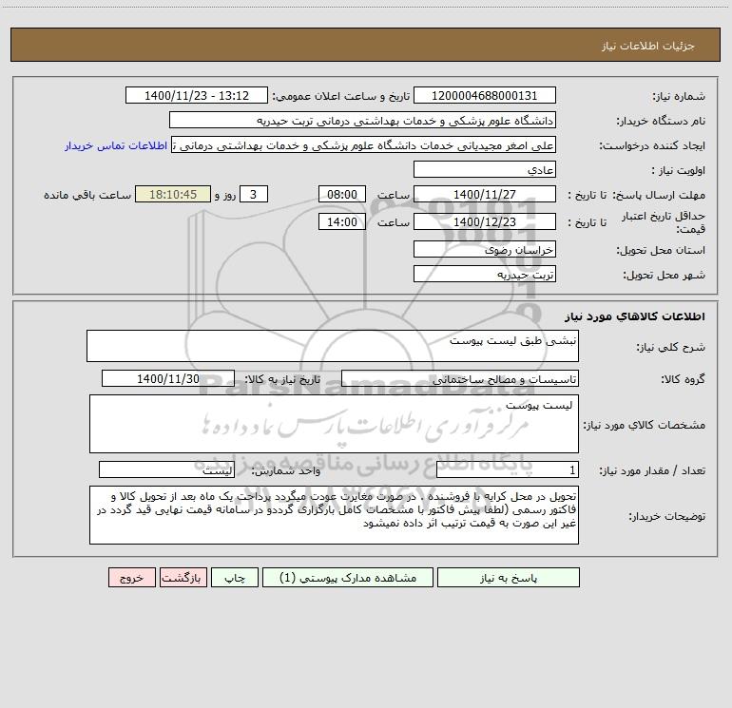Click the اطلاعات کالاهای مورد نیاز section heading
Viewport: 732px width, 708px height.
(x=635, y=316)
